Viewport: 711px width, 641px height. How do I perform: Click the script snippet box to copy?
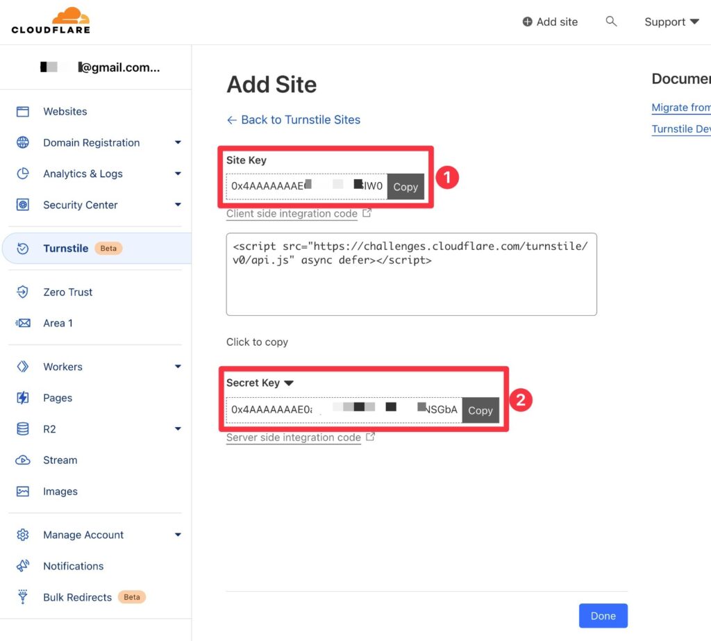point(411,273)
